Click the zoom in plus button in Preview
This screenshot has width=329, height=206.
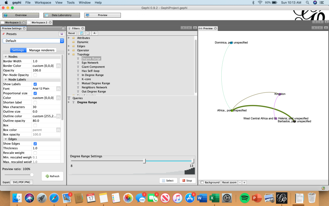(x=244, y=183)
